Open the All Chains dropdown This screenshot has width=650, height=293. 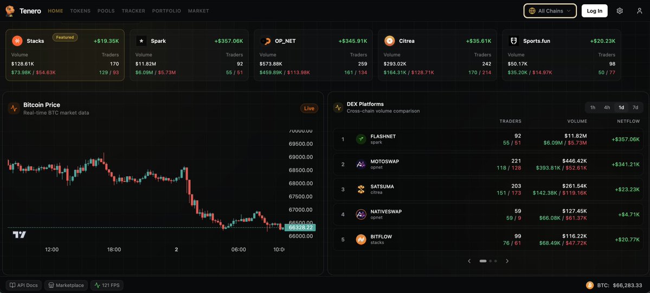click(x=550, y=11)
